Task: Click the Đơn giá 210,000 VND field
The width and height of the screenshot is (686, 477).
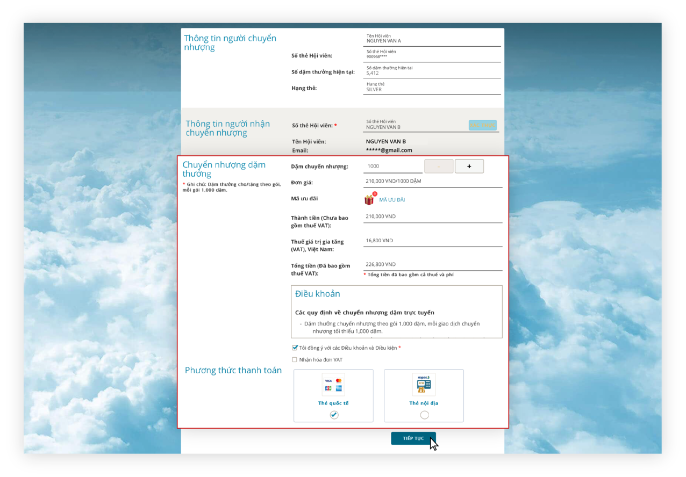Action: pyautogui.click(x=432, y=182)
